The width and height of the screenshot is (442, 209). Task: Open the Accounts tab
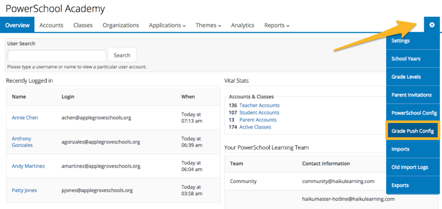(x=51, y=25)
